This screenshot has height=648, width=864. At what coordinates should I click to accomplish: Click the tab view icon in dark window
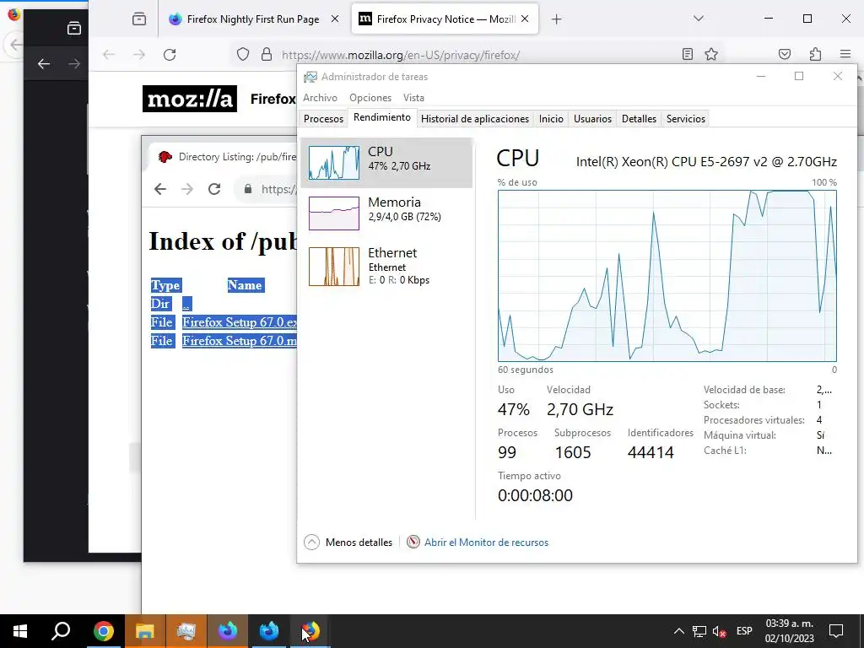click(74, 28)
